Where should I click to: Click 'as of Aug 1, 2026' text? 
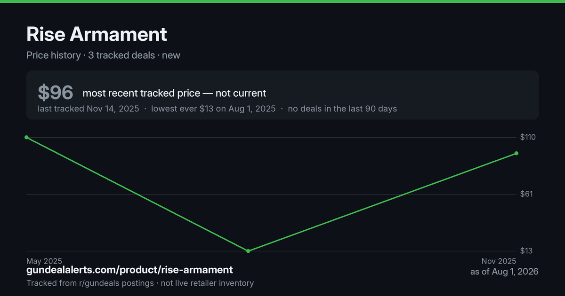point(504,272)
